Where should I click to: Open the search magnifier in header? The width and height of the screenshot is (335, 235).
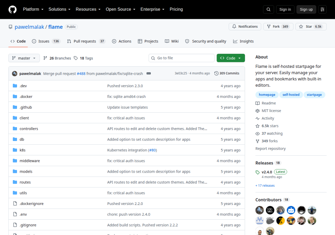point(268,9)
